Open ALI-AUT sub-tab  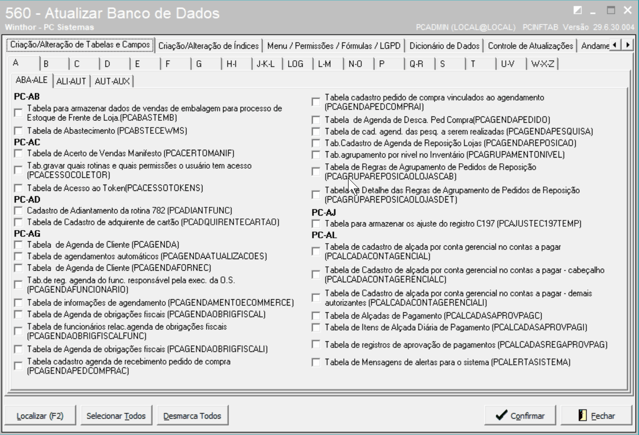[x=71, y=81]
